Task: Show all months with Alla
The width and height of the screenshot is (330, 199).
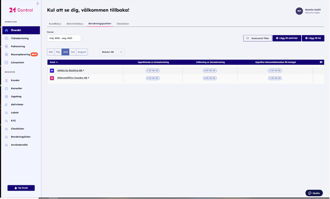Action: pos(51,52)
